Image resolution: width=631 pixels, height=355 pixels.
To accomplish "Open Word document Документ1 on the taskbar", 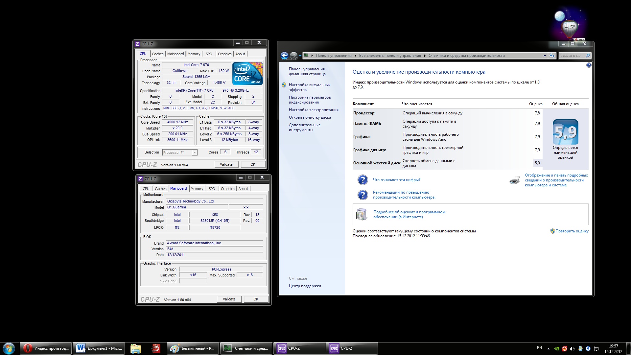I will (x=99, y=348).
